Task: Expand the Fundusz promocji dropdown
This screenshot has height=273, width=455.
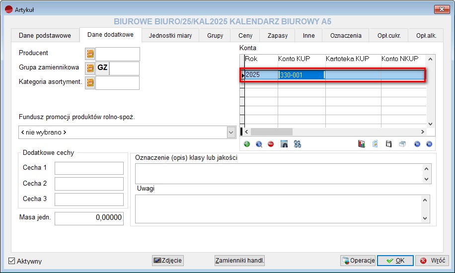Action: 231,133
